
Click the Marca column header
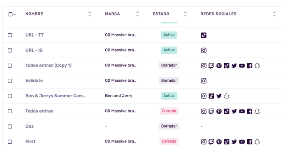pyautogui.click(x=112, y=14)
